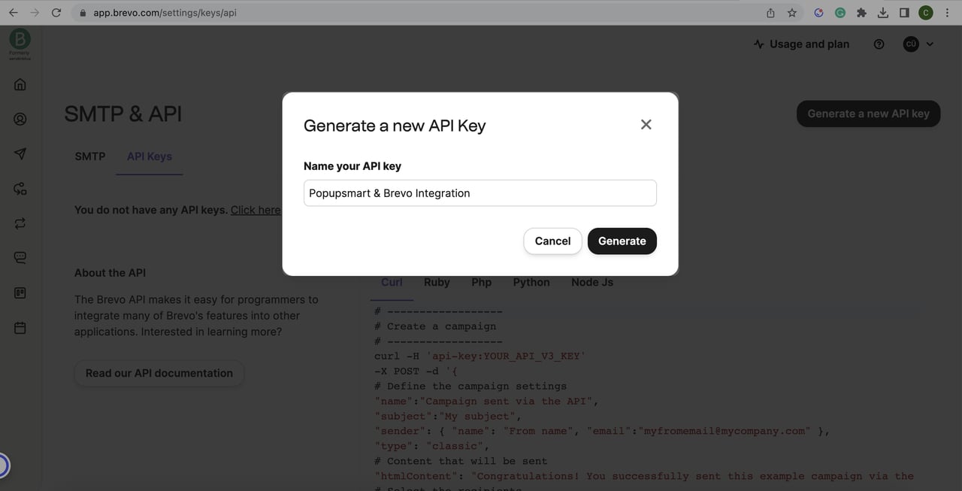
Task: Select the Node Js code sample tab
Action: [x=591, y=282]
